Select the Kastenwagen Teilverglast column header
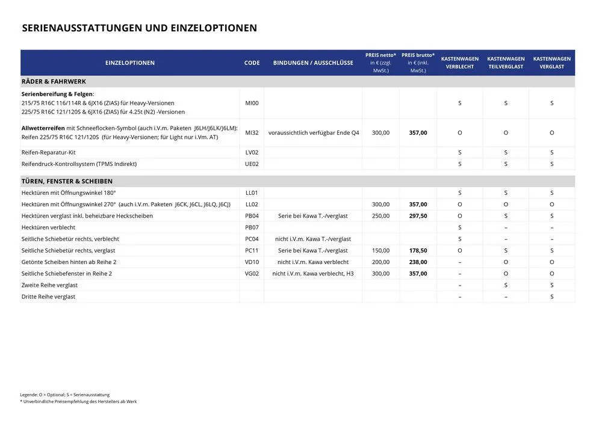596x421 pixels. [x=506, y=63]
